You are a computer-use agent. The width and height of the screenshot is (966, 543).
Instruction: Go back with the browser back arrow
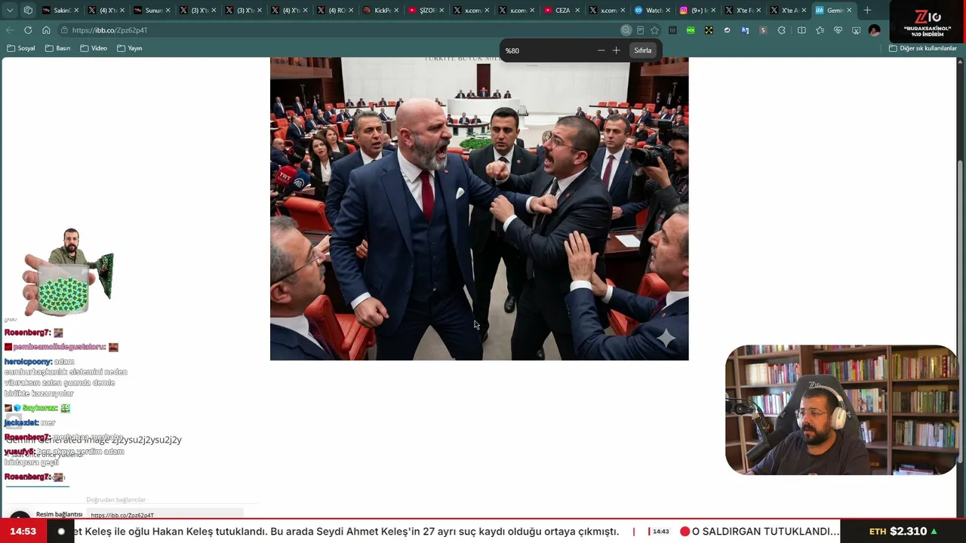coord(10,30)
